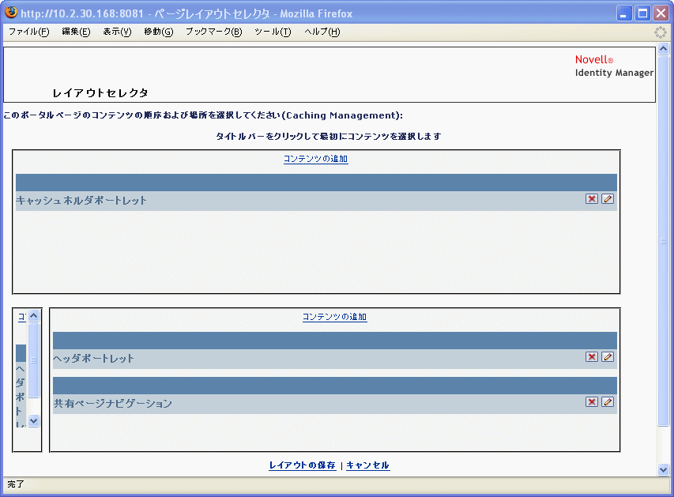Viewport: 674px width, 497px height.
Task: Edit the ヘッダポートレット portlet with pencil icon
Action: 608,357
